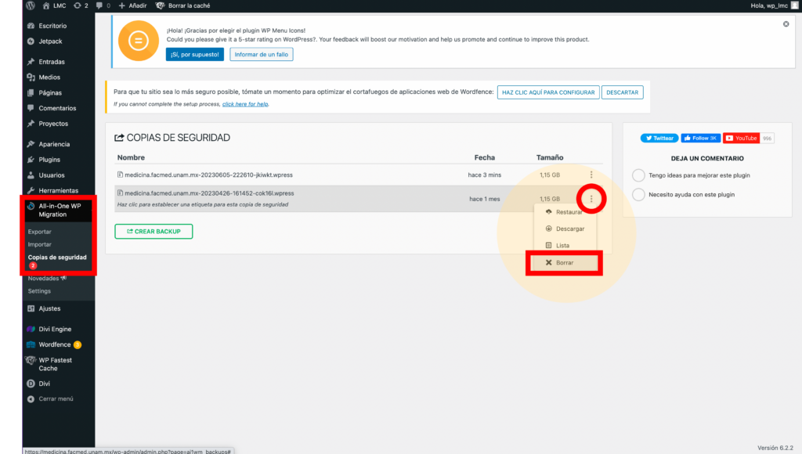
Task: Click the CREAR BACKUP button
Action: pyautogui.click(x=154, y=232)
